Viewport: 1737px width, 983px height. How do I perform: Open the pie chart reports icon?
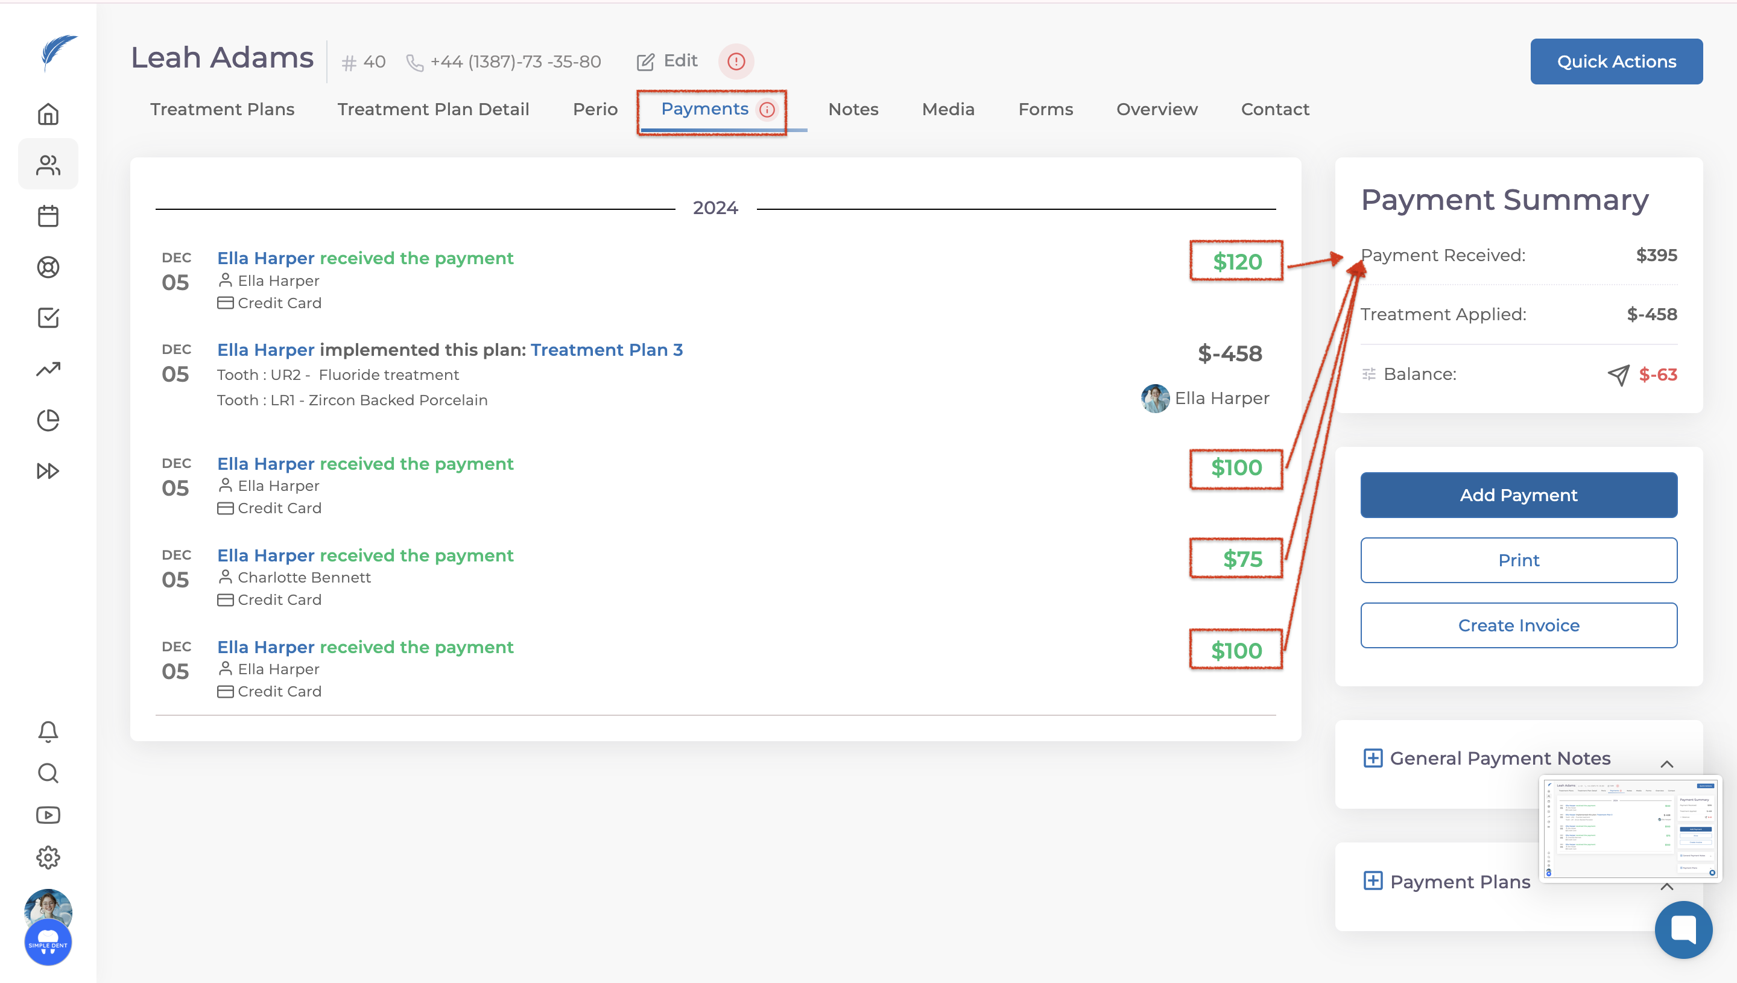(x=48, y=420)
